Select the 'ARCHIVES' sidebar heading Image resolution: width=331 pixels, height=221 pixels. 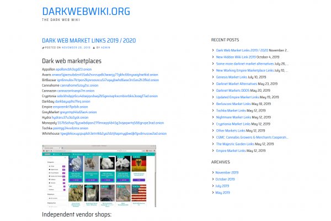(x=220, y=162)
